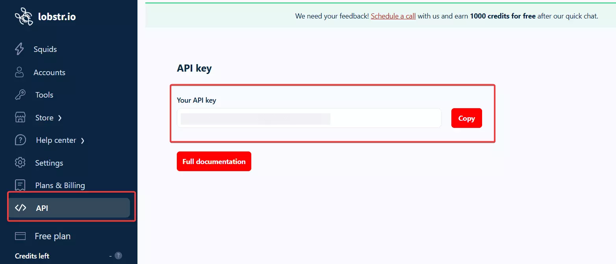Go to the Accounts page
Viewport: 616px width, 264px height.
tap(49, 72)
